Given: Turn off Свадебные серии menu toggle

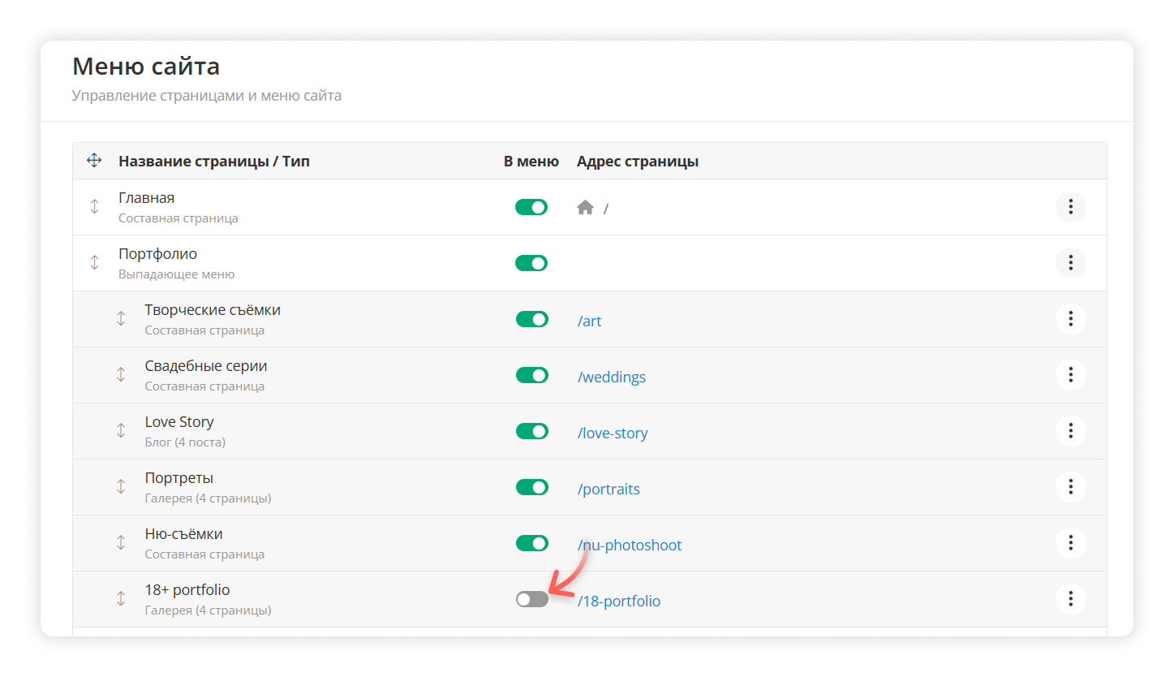Looking at the screenshot, I should coord(531,375).
